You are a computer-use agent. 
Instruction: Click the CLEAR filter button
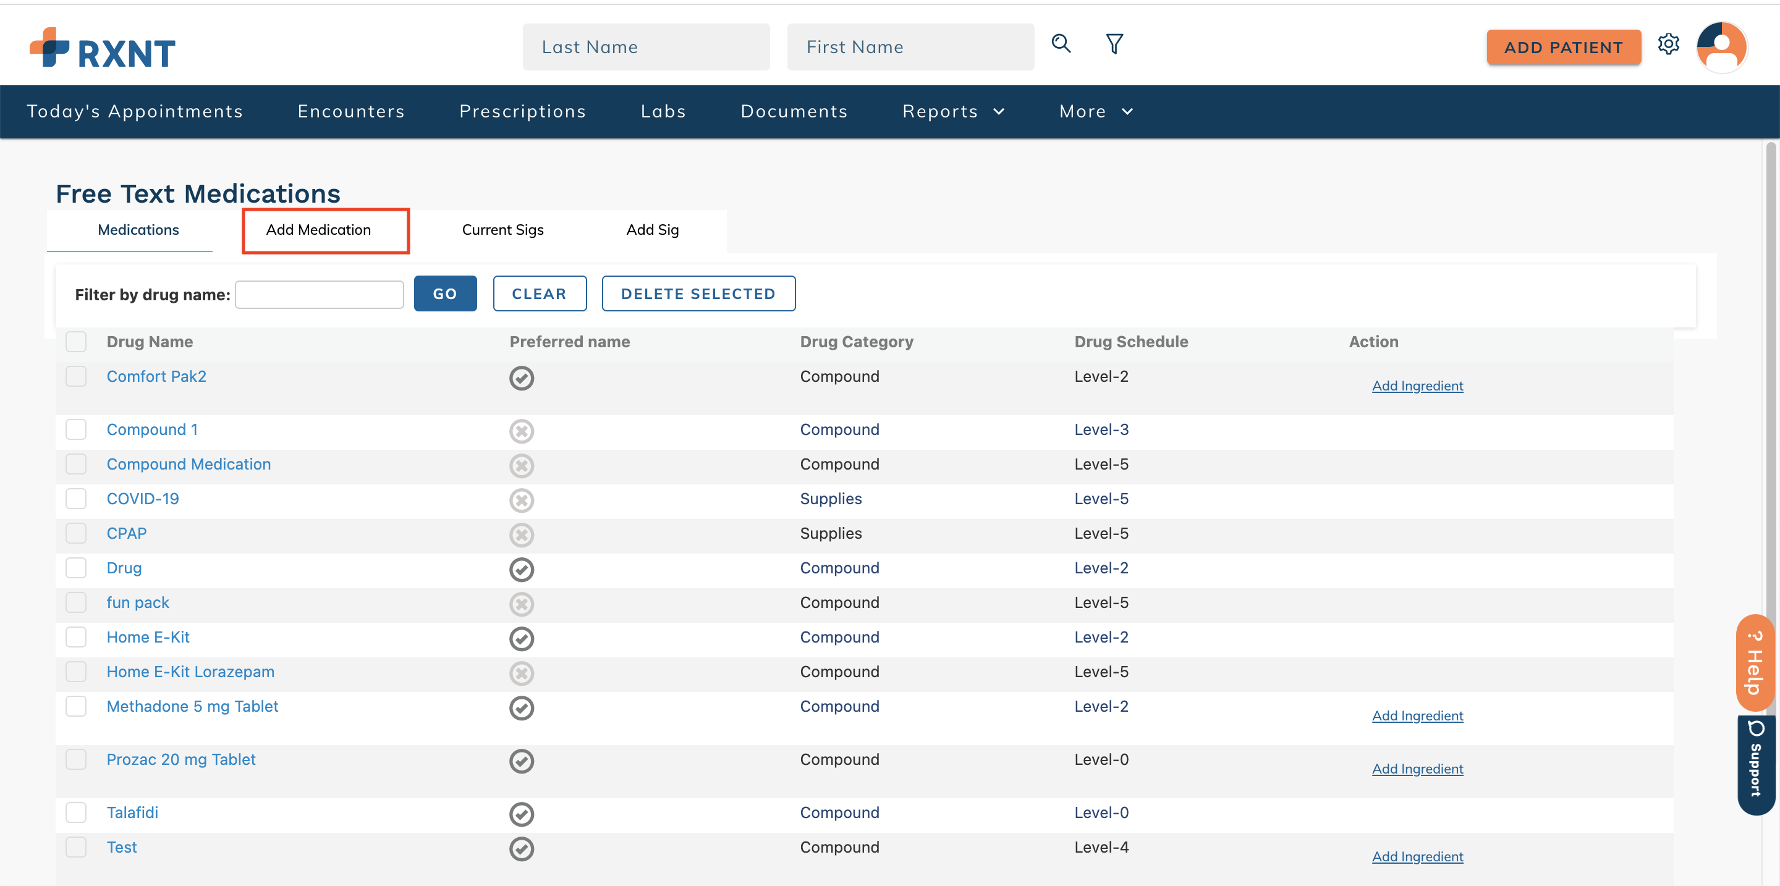point(539,293)
